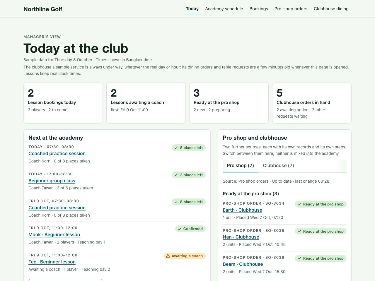Switch to the Clubhouse (7) tab
The image size is (375, 281).
click(x=278, y=166)
